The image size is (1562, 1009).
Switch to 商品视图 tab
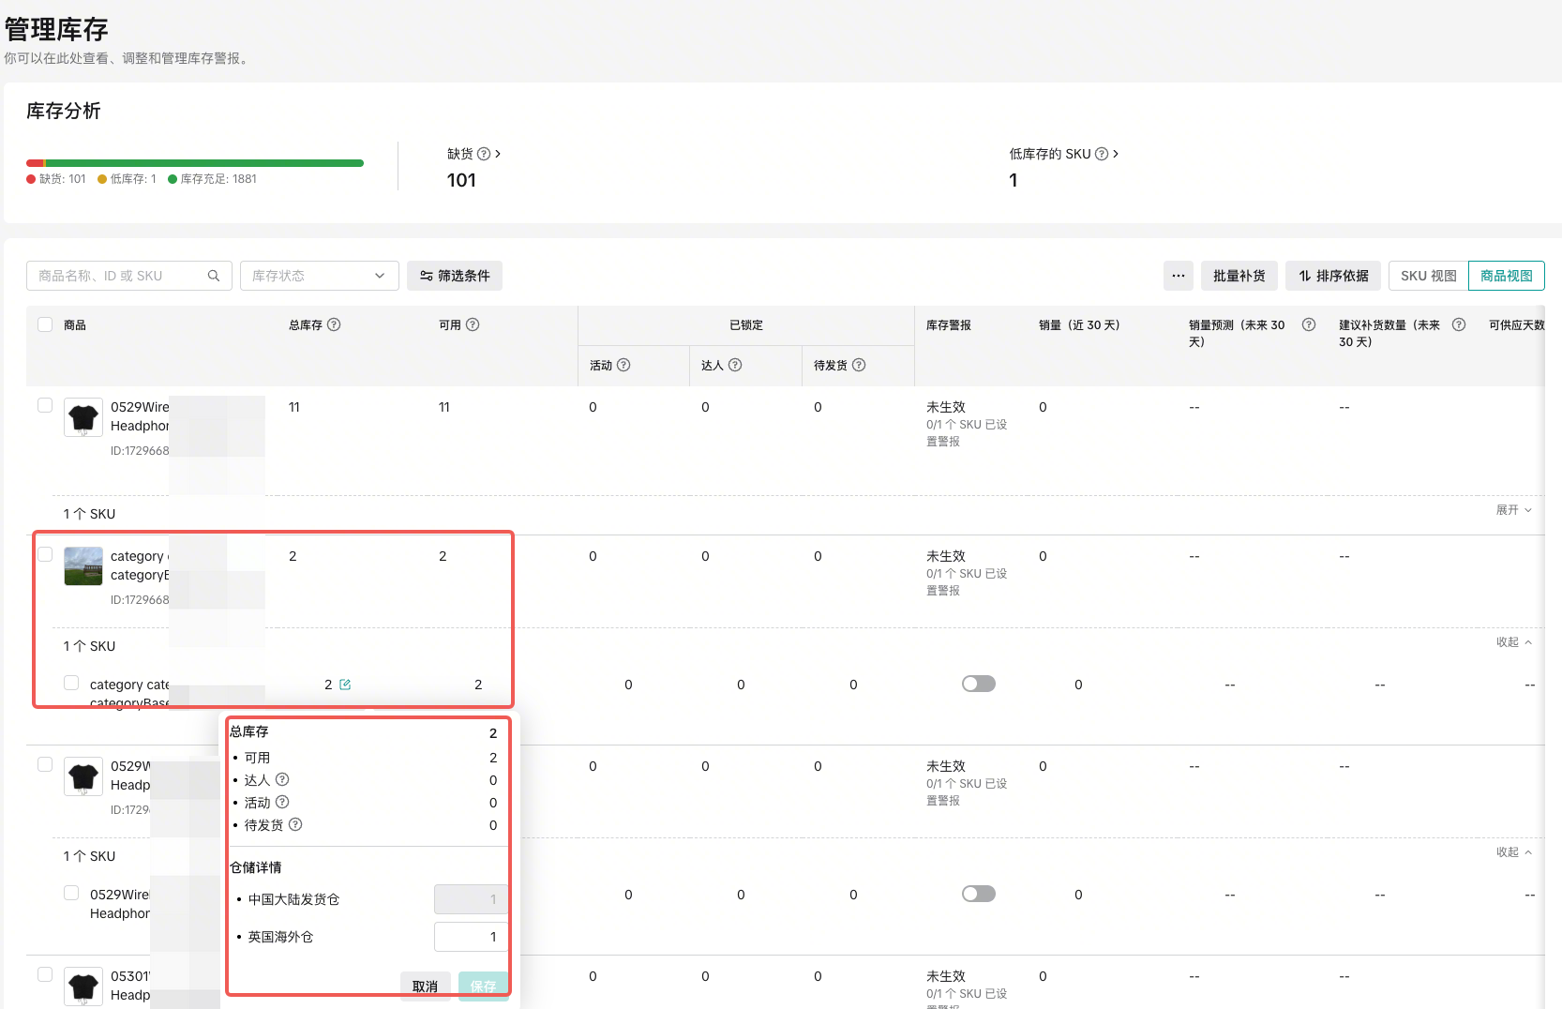point(1506,276)
